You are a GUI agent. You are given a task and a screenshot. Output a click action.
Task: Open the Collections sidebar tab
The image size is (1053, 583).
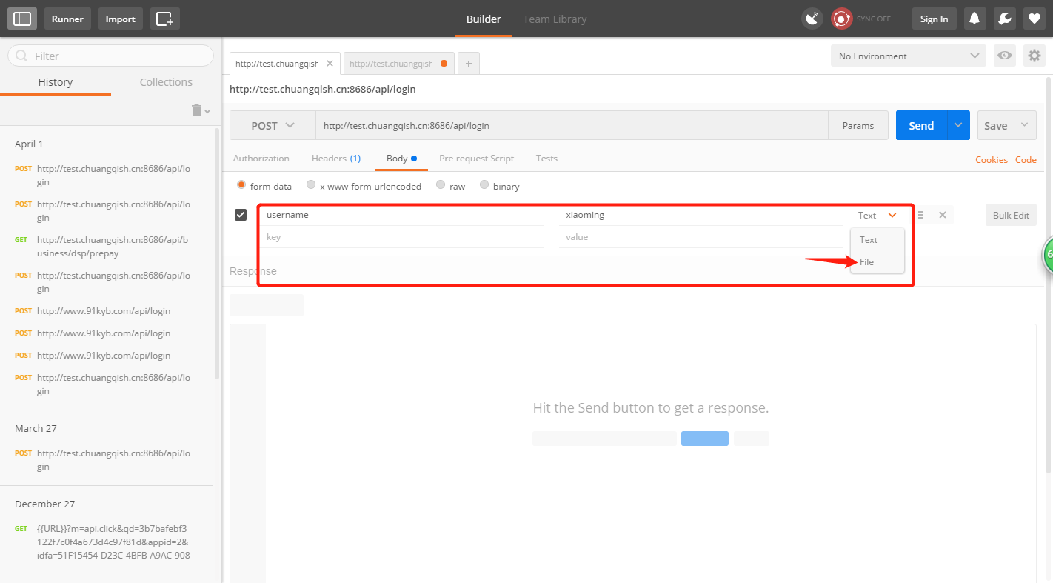(166, 82)
